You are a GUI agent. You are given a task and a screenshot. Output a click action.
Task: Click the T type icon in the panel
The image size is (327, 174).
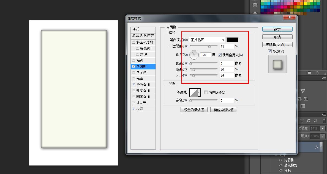tap(302, 120)
